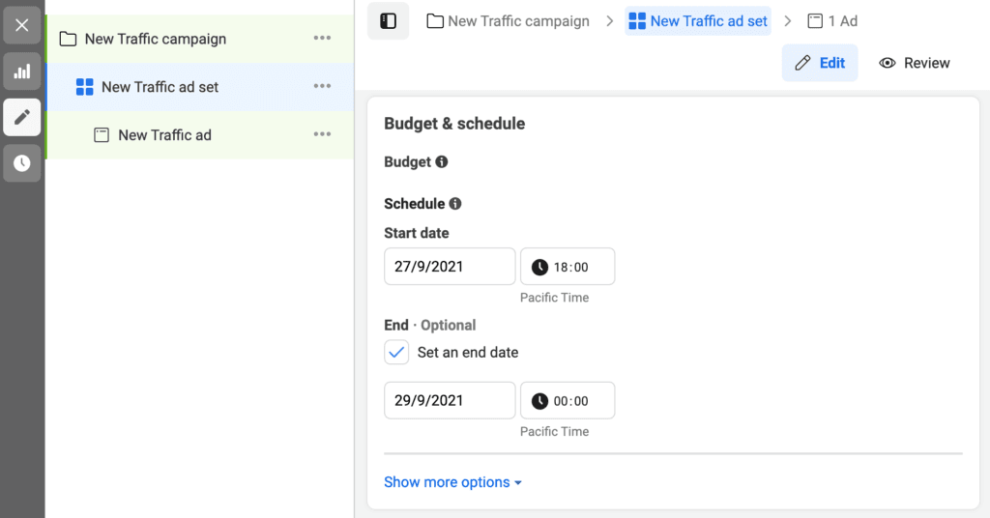This screenshot has width=990, height=518.
Task: Click the Schedule info icon
Action: click(455, 204)
